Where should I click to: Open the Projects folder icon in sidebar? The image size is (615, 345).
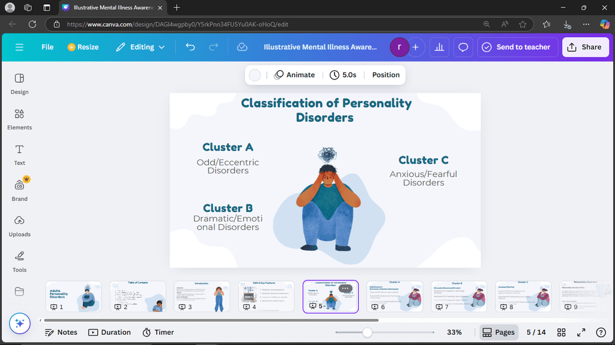[19, 292]
